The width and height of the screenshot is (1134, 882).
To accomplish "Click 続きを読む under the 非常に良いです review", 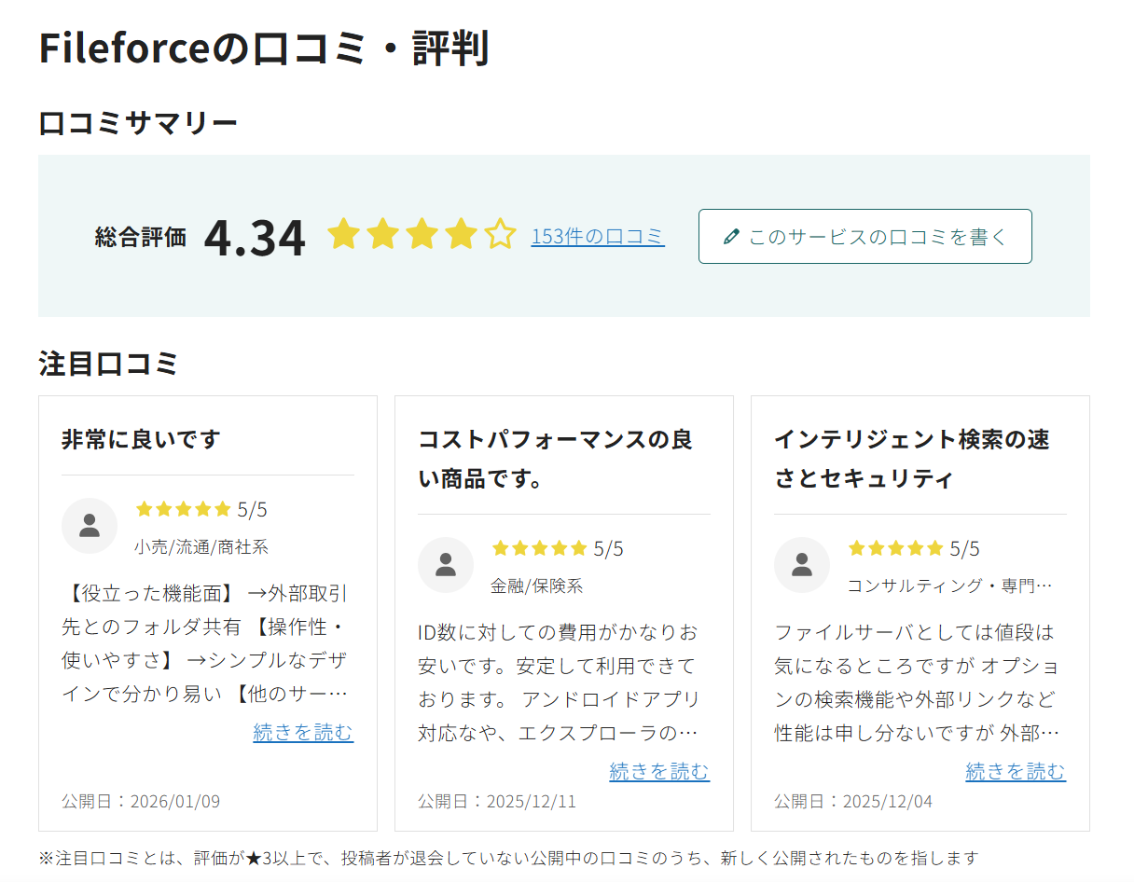I will (x=302, y=733).
